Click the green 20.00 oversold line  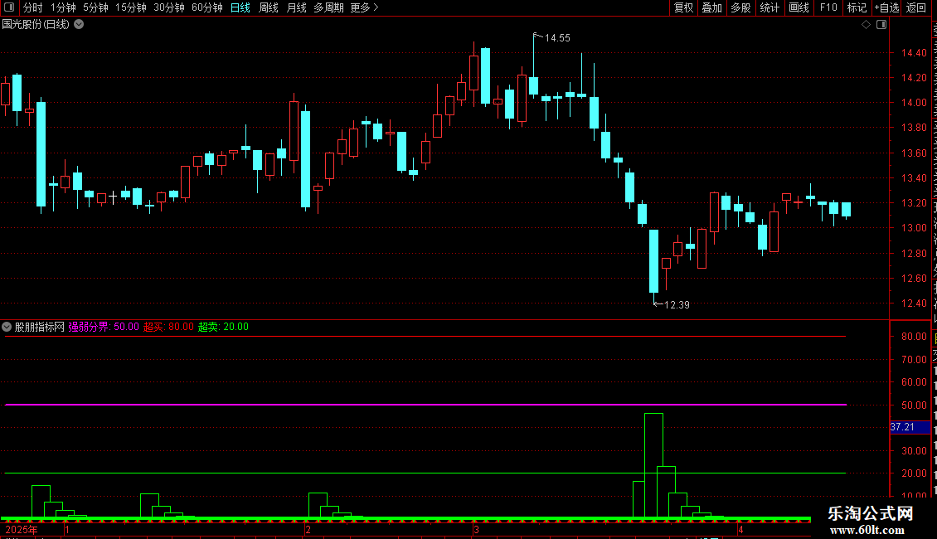[x=425, y=473]
